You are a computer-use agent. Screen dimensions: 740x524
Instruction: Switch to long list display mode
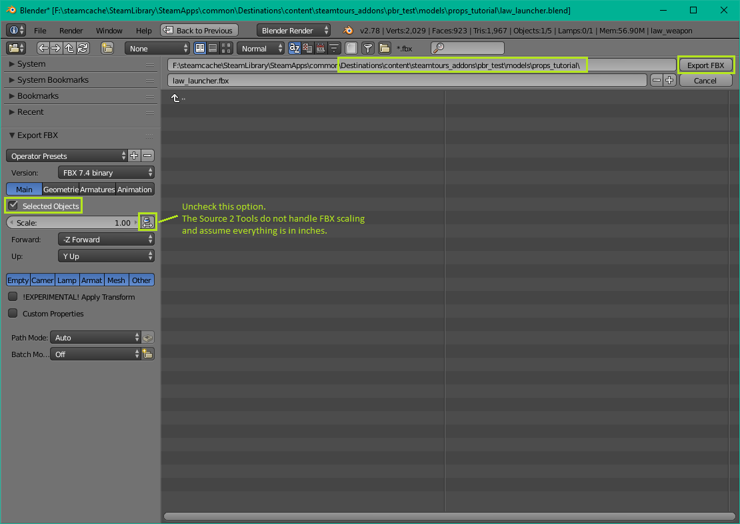(213, 48)
